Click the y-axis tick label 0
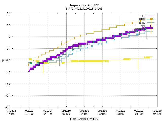The image size is (162, 121). coord(9,37)
